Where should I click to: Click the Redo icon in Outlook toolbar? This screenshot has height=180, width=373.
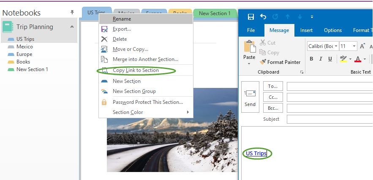(x=275, y=17)
